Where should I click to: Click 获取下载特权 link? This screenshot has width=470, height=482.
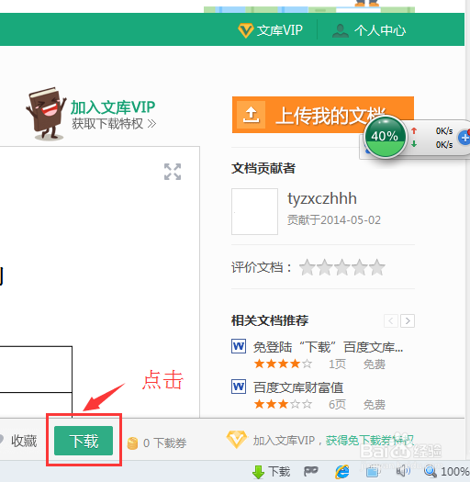click(114, 124)
